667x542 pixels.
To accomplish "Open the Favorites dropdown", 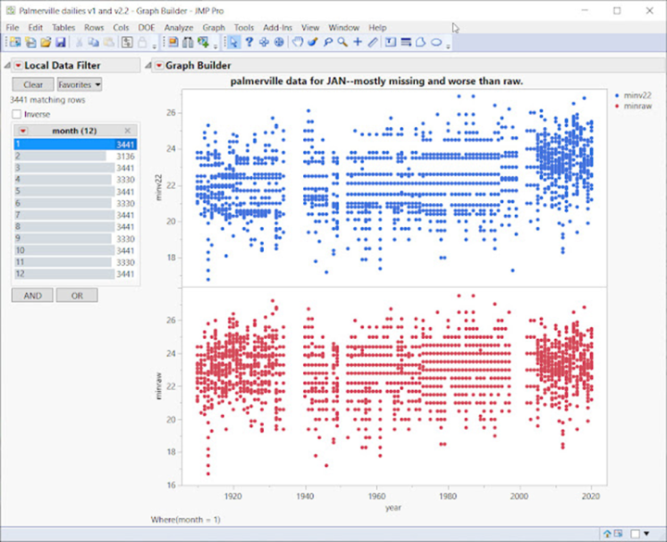I will [80, 84].
